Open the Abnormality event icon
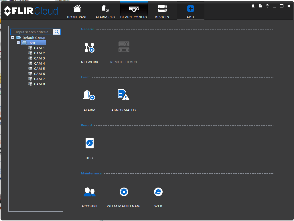Image resolution: width=294 pixels, height=221 pixels. (124, 95)
